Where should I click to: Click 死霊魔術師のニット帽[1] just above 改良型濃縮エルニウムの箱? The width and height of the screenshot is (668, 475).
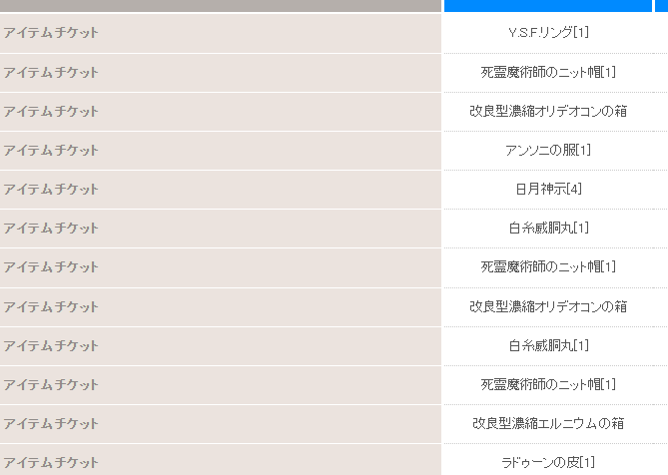(x=548, y=384)
